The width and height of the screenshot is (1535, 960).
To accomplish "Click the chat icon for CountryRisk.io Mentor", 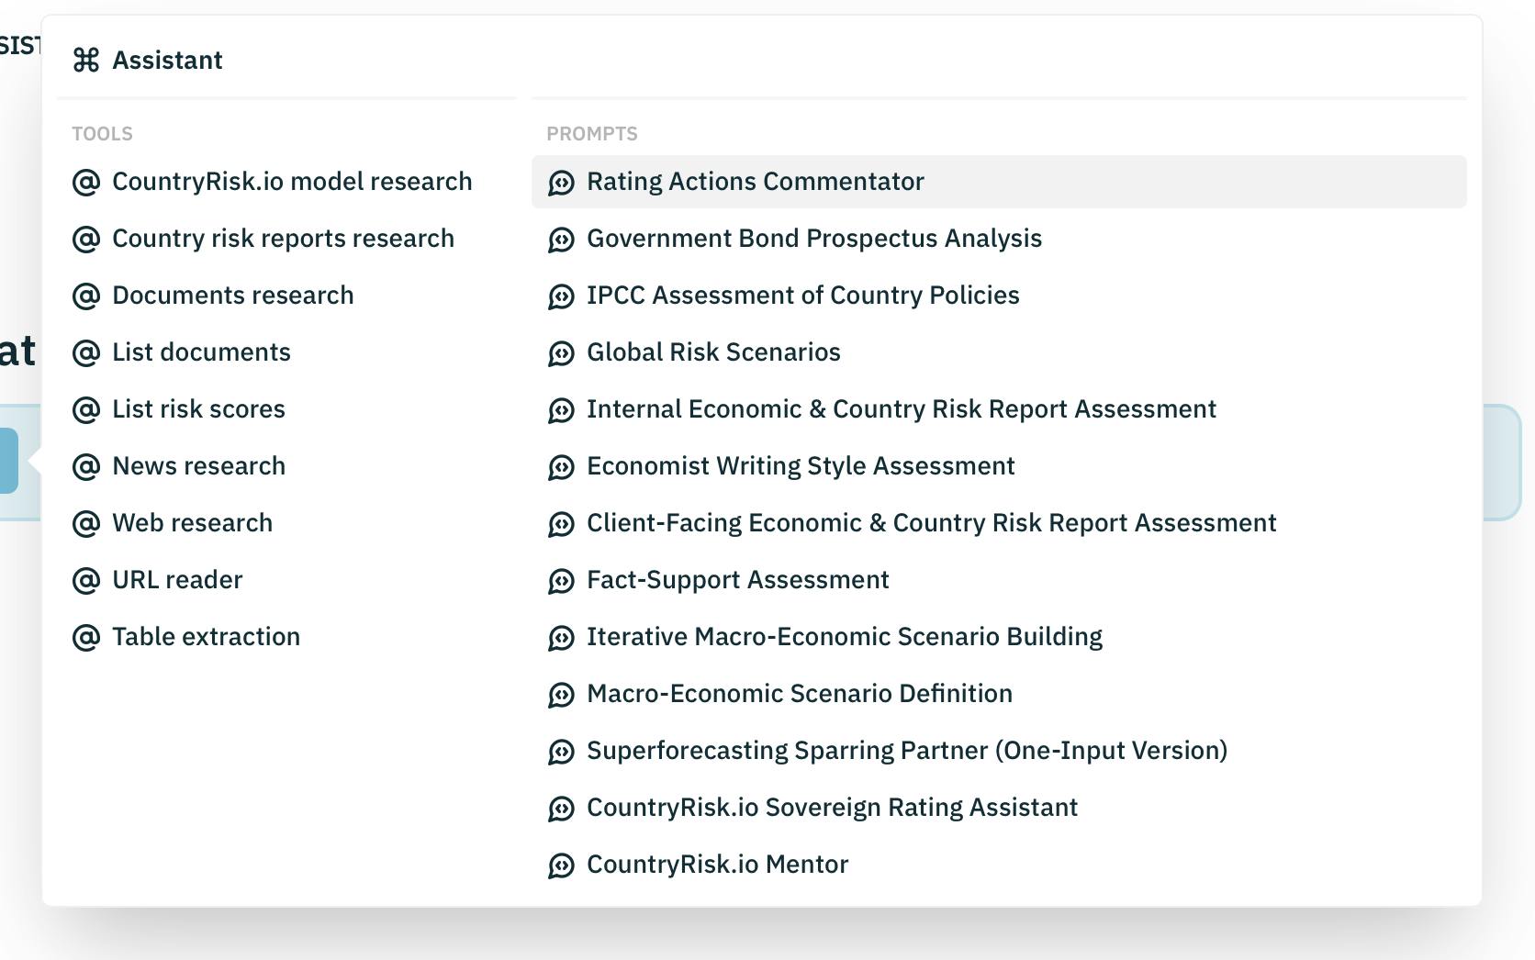I will [x=561, y=865].
